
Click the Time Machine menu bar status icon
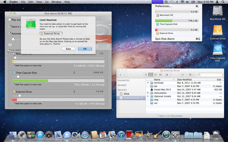[166, 2]
